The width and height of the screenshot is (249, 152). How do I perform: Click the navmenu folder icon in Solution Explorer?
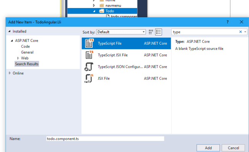102,6
